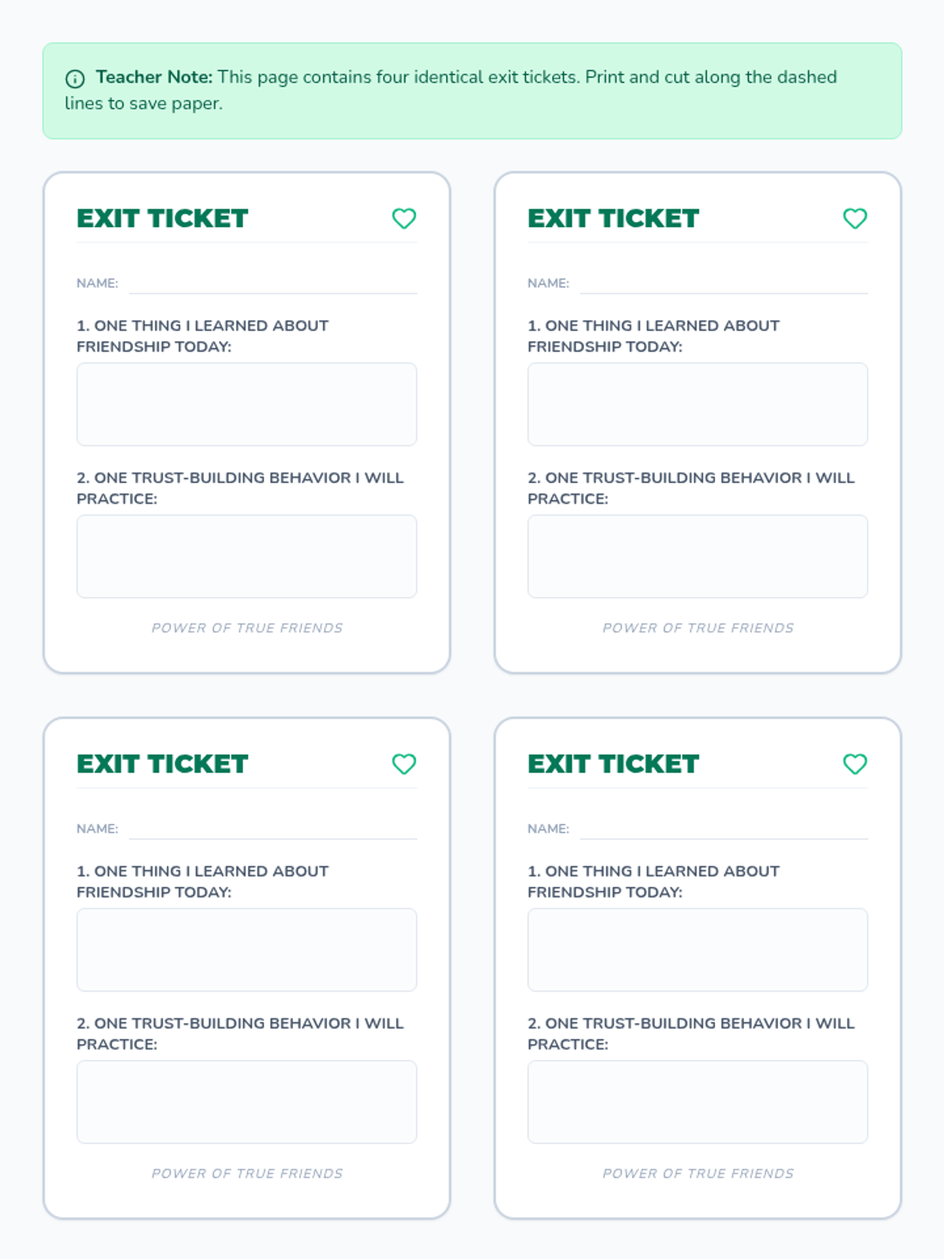This screenshot has height=1259, width=944.
Task: Click the heart icon on bottom-right ticket
Action: pos(854,764)
